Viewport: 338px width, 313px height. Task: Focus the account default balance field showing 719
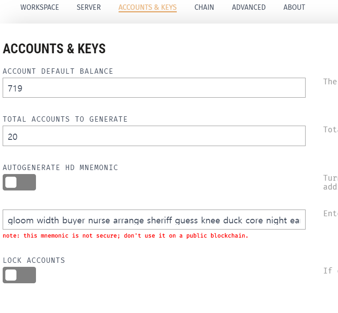coord(154,87)
